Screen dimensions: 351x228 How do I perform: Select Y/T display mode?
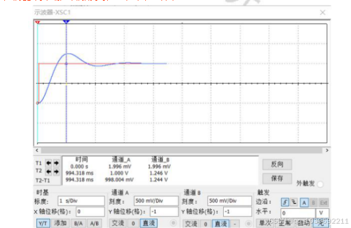(x=43, y=224)
